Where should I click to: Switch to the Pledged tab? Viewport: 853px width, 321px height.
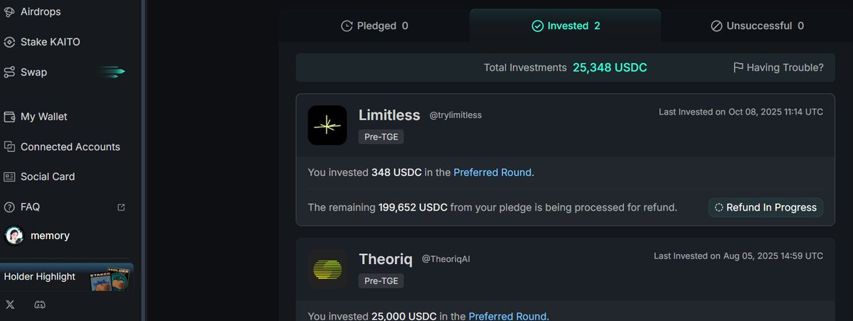pos(375,26)
